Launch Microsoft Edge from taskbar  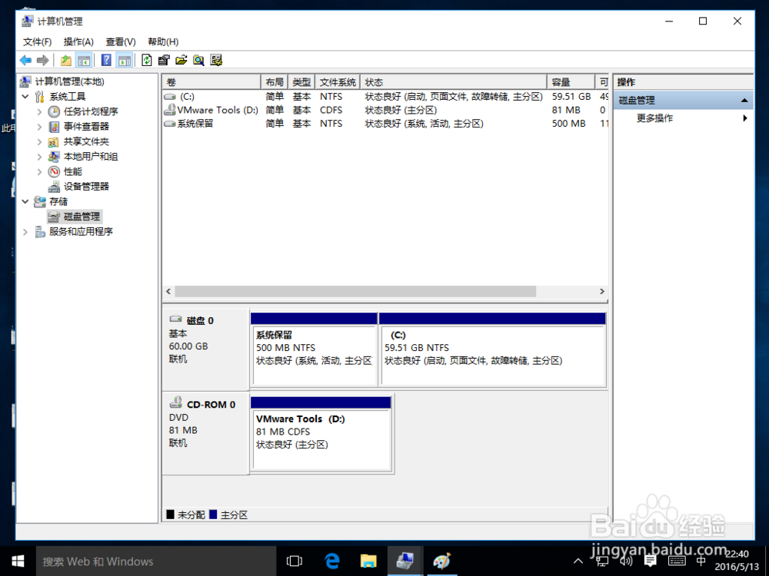click(332, 561)
